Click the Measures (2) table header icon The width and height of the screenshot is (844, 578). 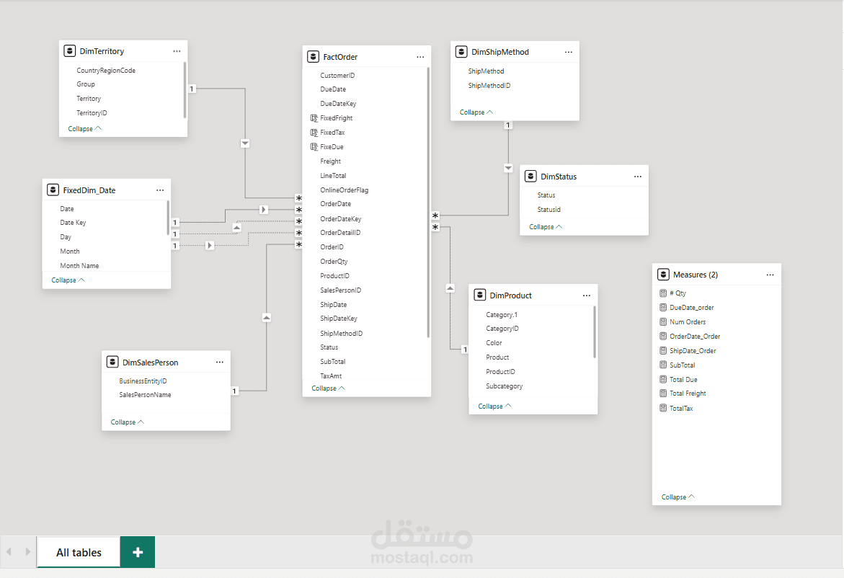click(x=663, y=275)
